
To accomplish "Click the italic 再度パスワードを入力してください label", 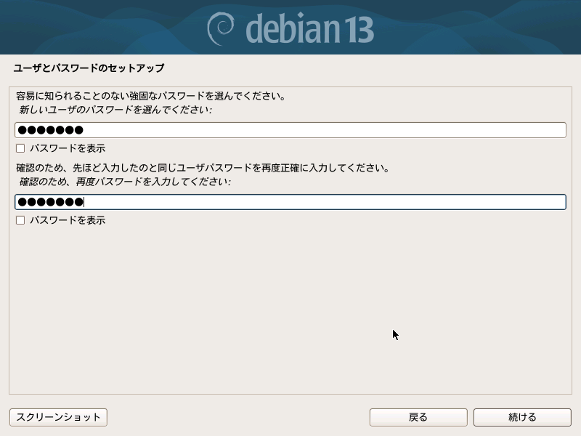I will pyautogui.click(x=124, y=182).
